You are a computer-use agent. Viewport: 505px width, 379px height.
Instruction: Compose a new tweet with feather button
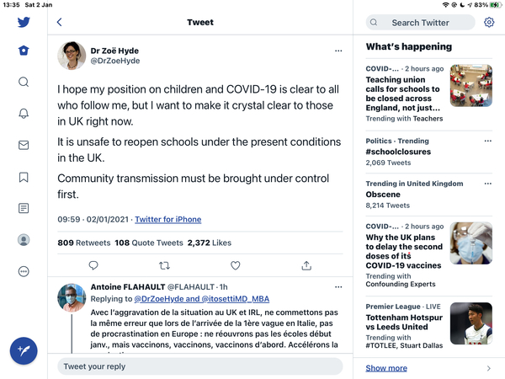click(24, 350)
